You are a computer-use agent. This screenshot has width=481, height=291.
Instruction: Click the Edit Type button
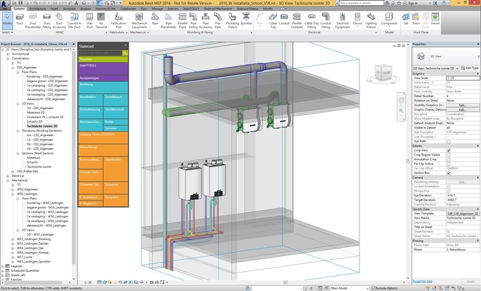coord(470,68)
